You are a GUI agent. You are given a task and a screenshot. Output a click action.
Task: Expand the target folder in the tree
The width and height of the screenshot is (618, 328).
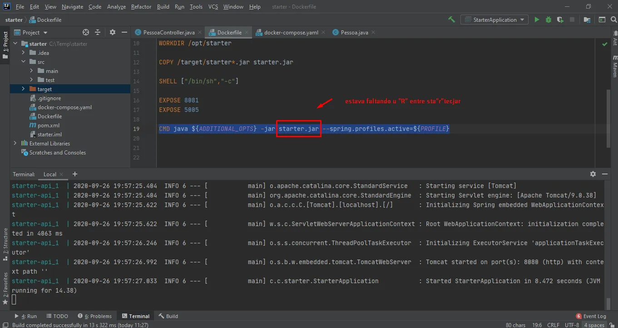coord(23,89)
